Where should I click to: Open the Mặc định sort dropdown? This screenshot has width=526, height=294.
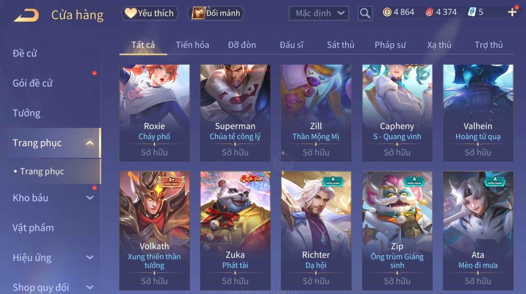pos(319,13)
